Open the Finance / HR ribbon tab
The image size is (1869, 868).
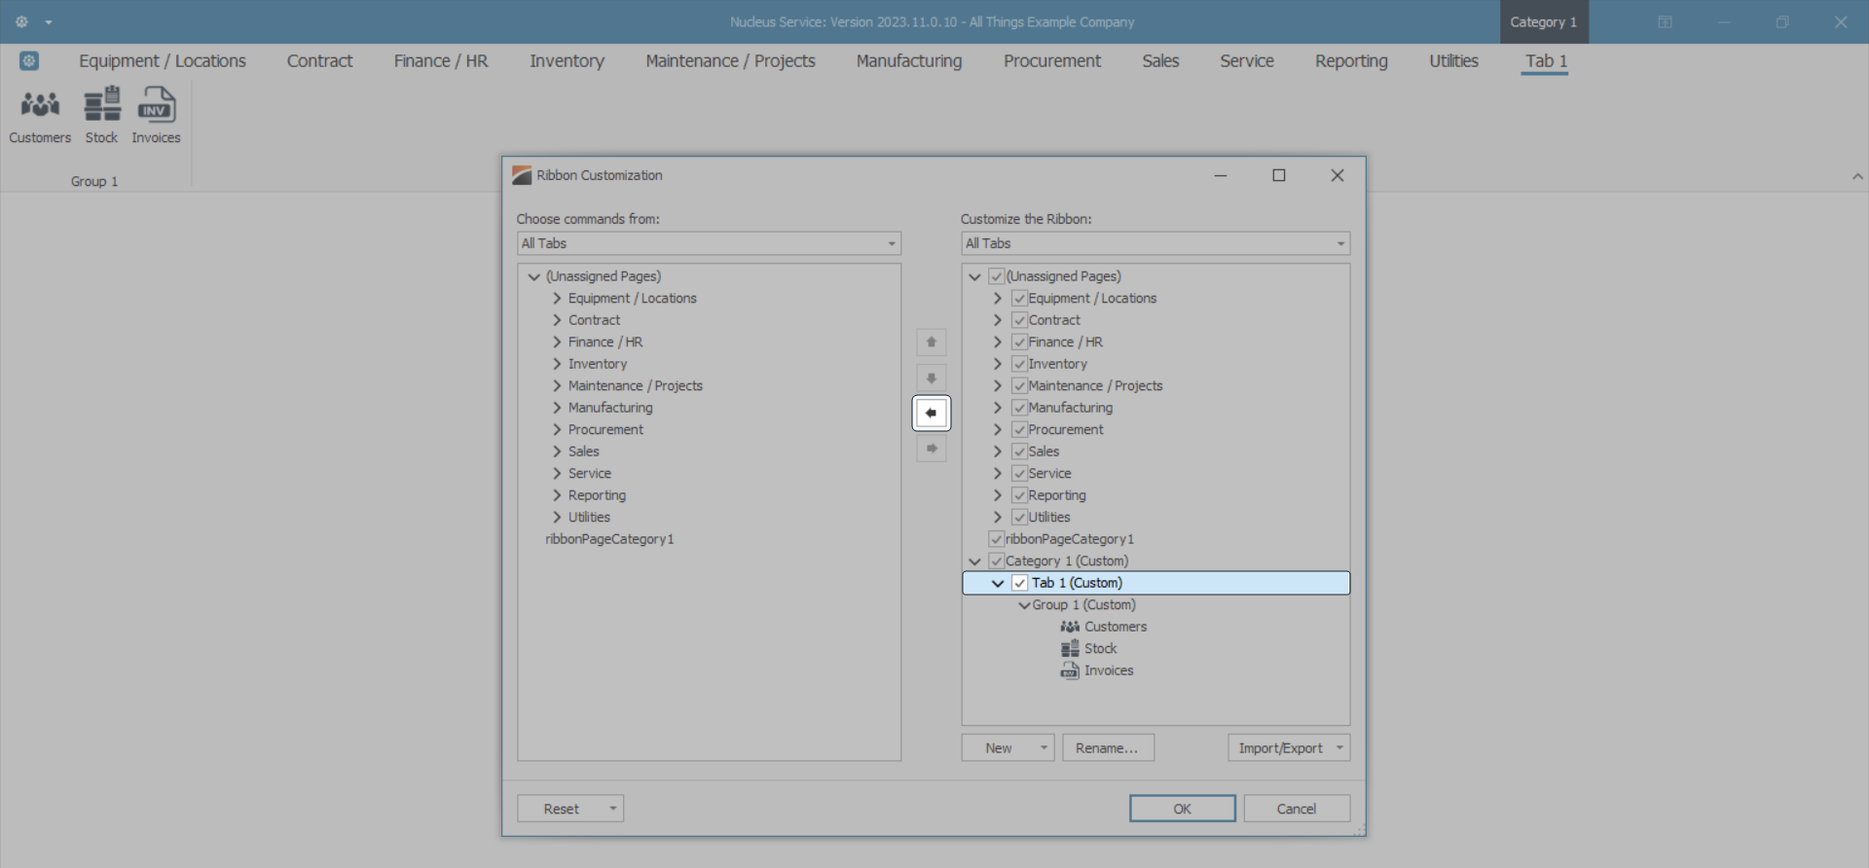click(x=441, y=61)
